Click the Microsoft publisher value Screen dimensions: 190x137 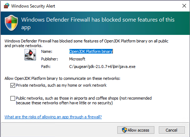point(77,59)
